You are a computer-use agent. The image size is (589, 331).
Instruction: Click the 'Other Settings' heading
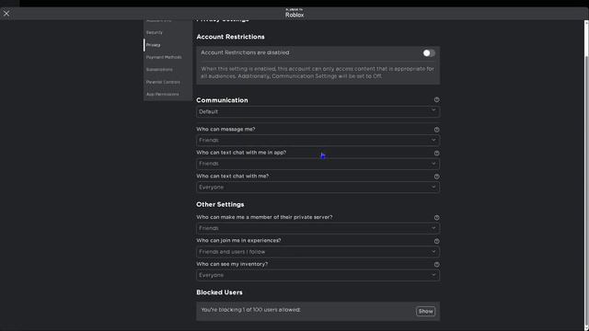point(220,204)
